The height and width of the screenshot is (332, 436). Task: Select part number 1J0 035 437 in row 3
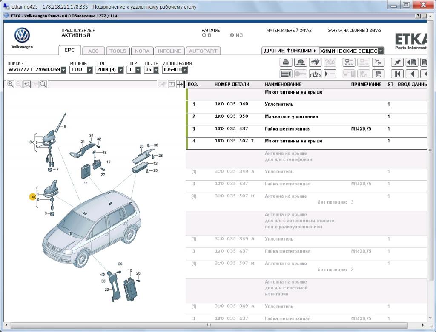(x=231, y=128)
